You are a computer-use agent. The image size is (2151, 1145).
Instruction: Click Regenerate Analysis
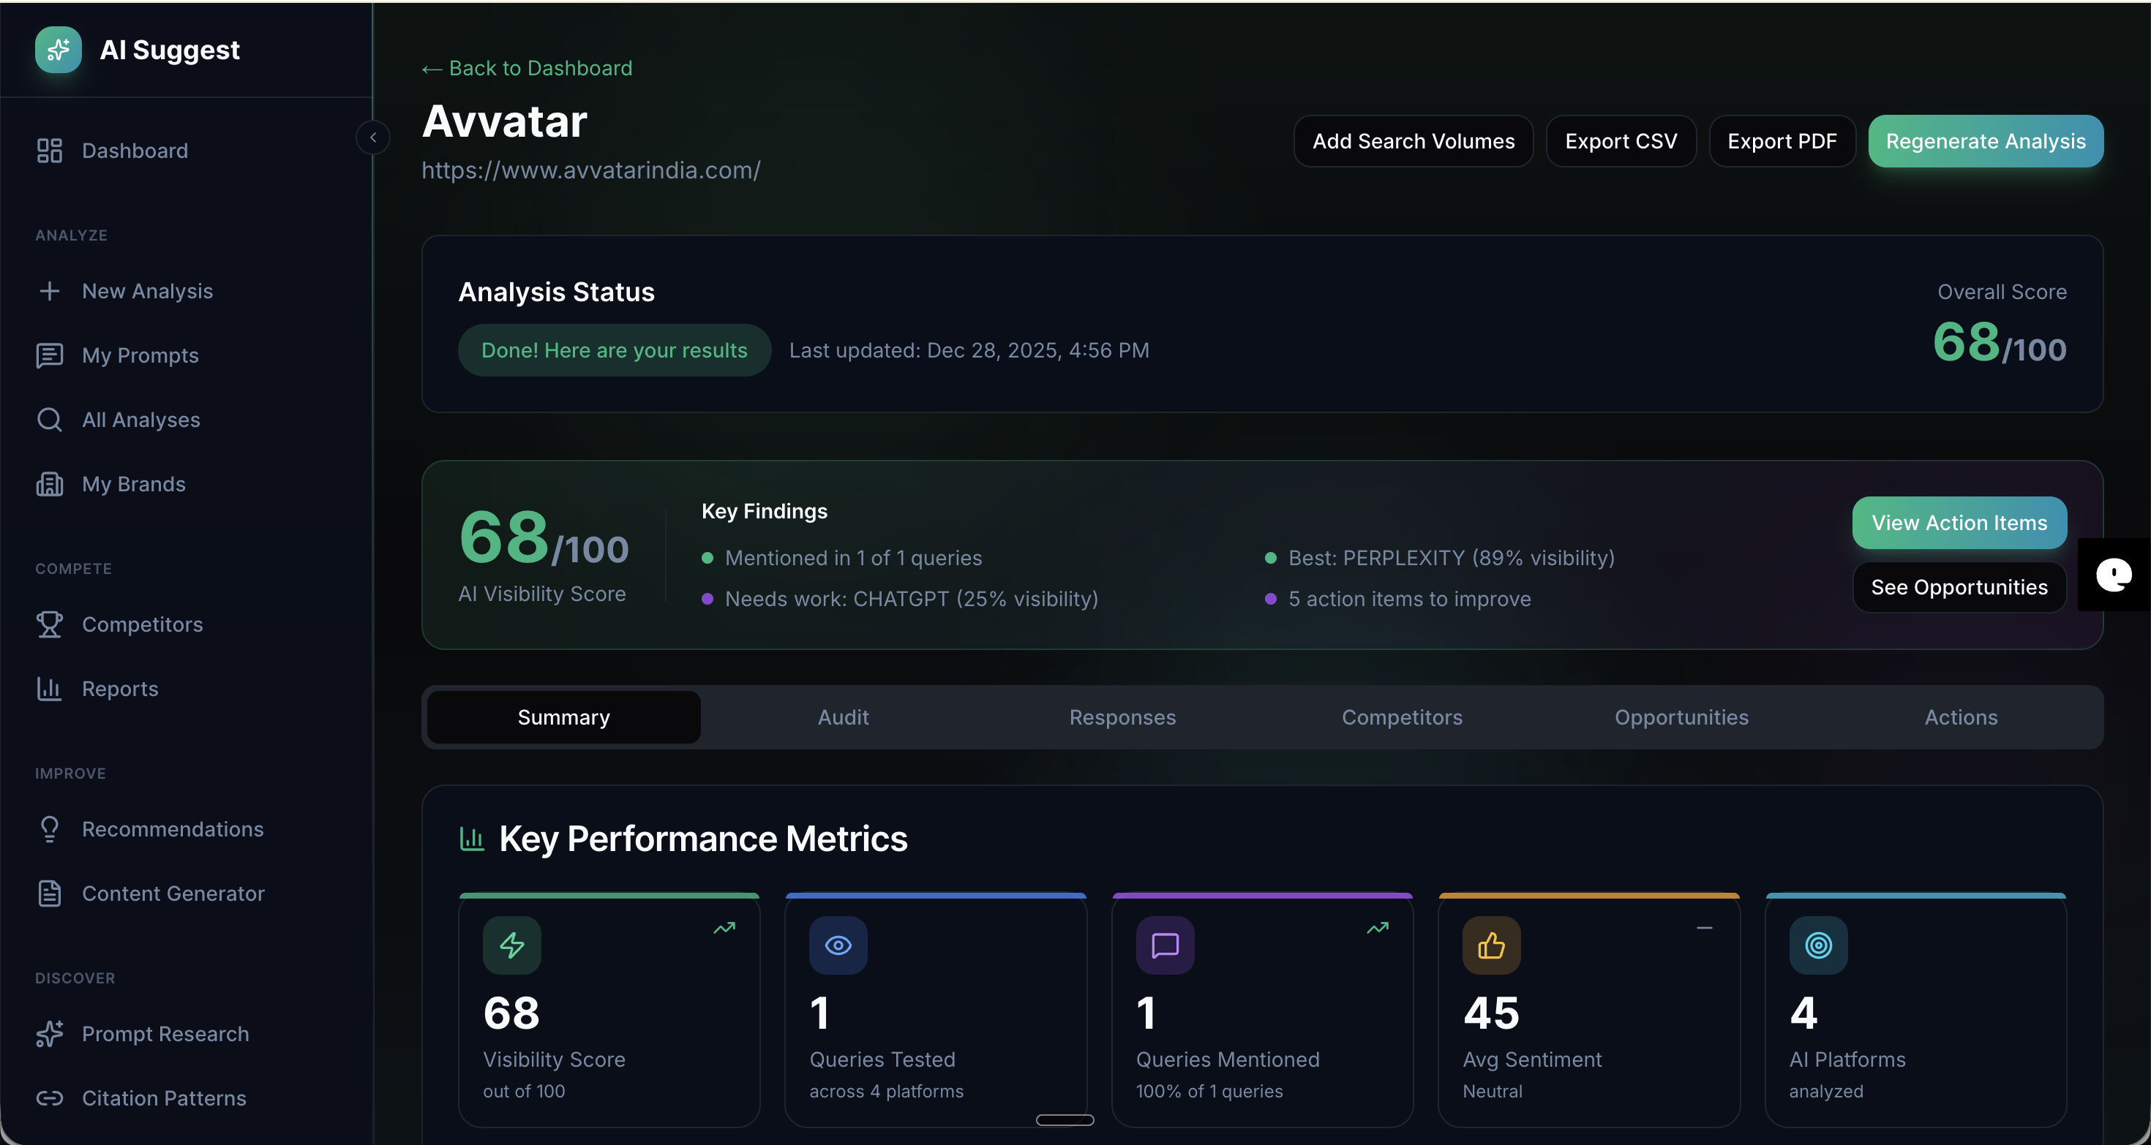[x=1986, y=140]
